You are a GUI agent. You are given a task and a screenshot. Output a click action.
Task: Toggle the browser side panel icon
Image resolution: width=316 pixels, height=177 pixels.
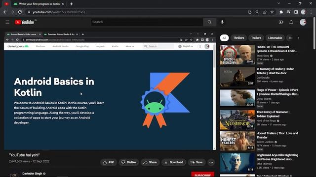click(x=296, y=12)
